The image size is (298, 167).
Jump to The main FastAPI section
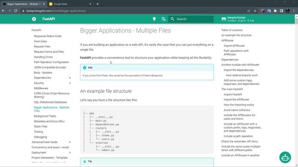point(232,89)
